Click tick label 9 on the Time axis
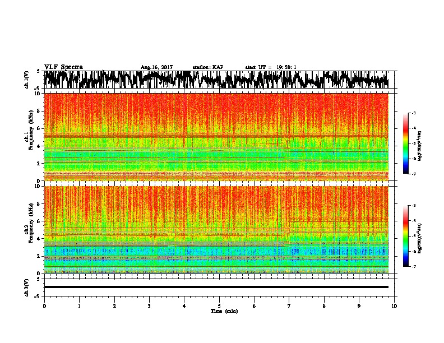Image resolution: width=444 pixels, height=343 pixels. (359, 306)
